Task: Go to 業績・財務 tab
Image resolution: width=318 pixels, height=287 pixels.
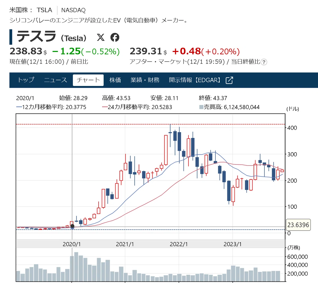Action: (145, 80)
